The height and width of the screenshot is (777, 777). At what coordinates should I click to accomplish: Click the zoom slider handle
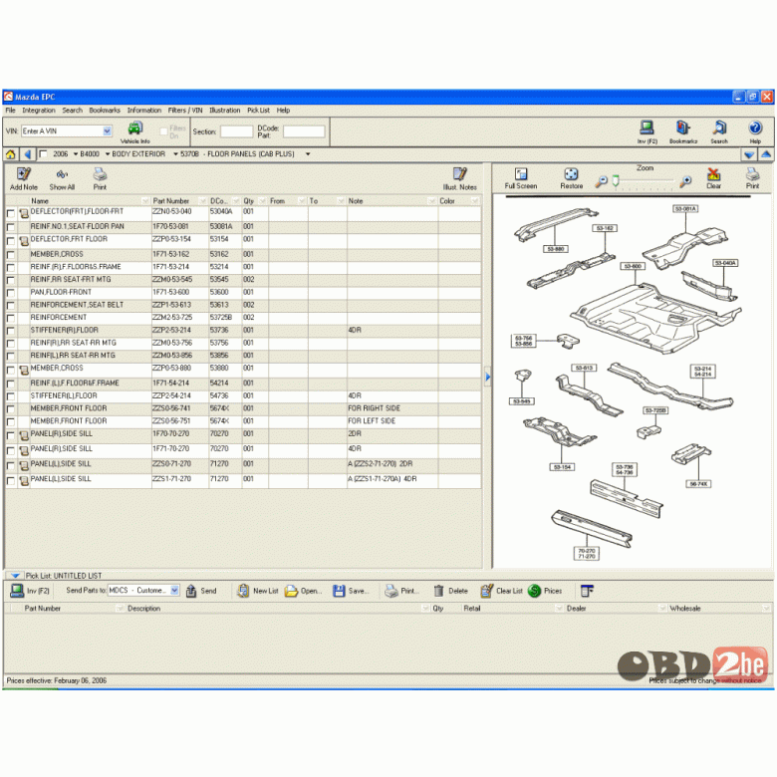pyautogui.click(x=616, y=181)
